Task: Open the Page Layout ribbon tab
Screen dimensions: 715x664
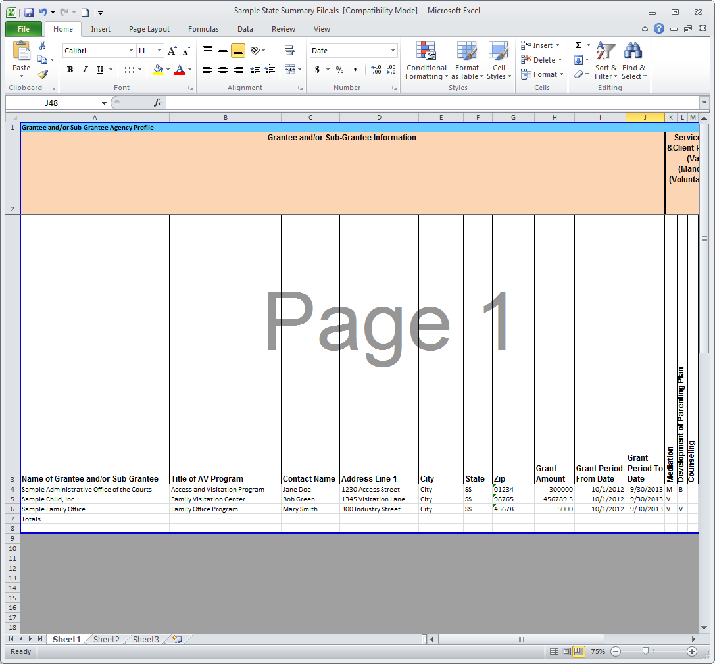Action: [149, 29]
